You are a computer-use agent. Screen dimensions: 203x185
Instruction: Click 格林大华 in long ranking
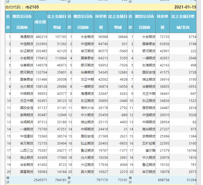click(x=87, y=108)
